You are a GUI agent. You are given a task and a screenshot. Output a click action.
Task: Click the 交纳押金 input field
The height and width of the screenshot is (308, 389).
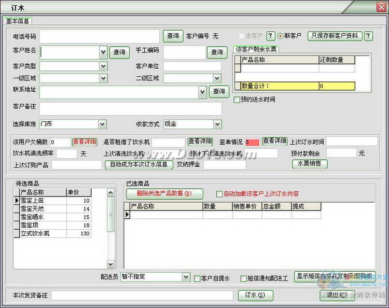pos(225,165)
